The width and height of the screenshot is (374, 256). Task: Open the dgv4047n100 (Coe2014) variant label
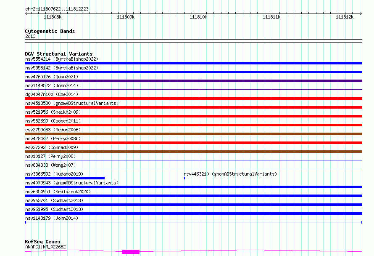pyautogui.click(x=52, y=94)
